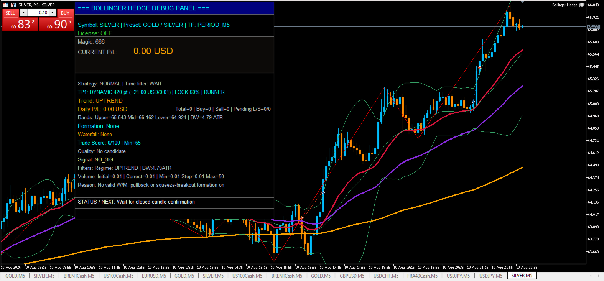Click the diamond trade marker near 21:15 candle
604x281 pixels.
point(474,102)
